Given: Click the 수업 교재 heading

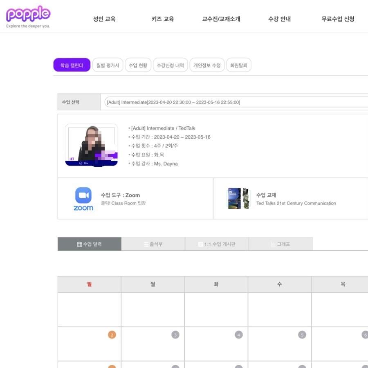Looking at the screenshot, I should point(266,195).
